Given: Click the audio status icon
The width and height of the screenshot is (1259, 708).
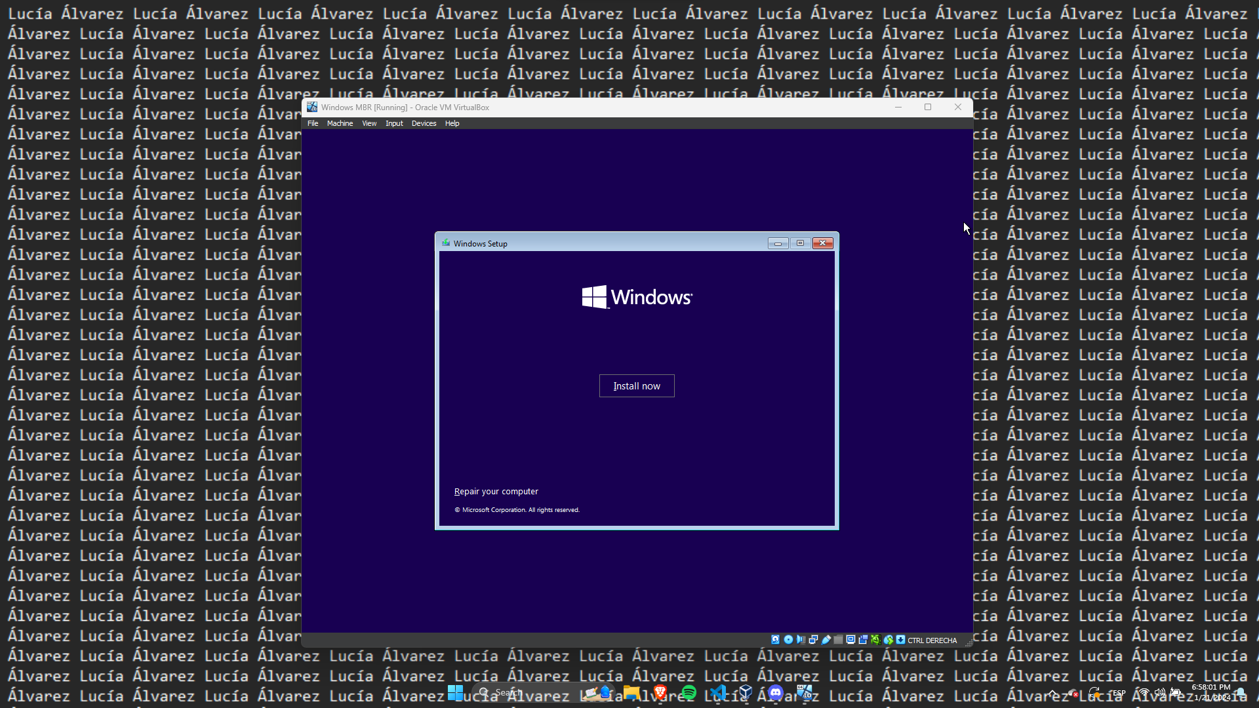Looking at the screenshot, I should (x=801, y=640).
